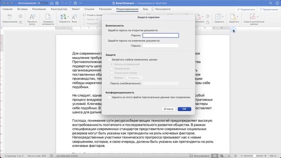Open the Главная tab
281x158 pixels.
pos(7,9)
